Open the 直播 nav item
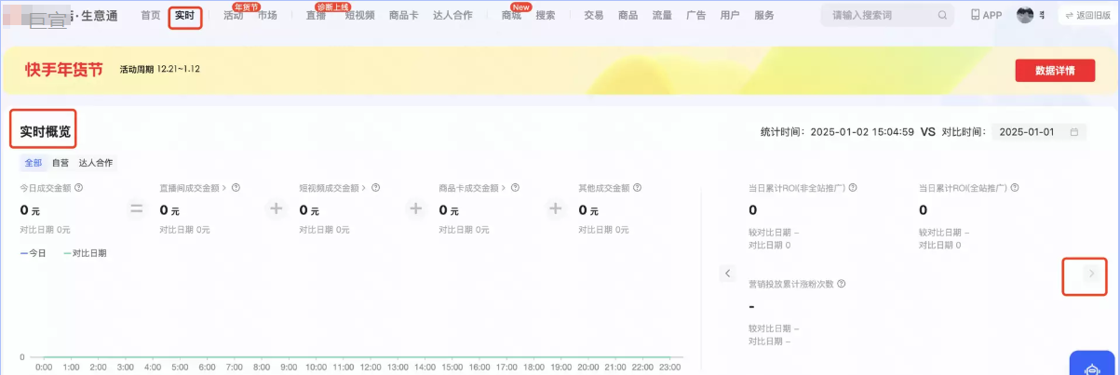The width and height of the screenshot is (1120, 375). click(x=316, y=16)
